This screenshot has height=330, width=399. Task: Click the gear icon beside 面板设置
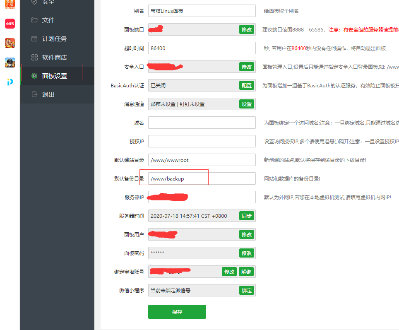coord(34,76)
